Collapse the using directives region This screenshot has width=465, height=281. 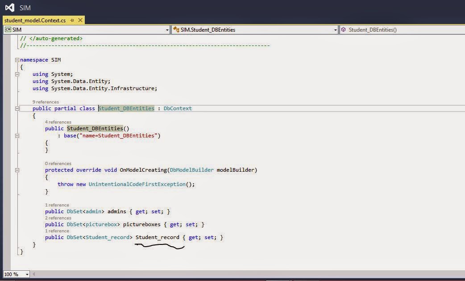[x=17, y=74]
